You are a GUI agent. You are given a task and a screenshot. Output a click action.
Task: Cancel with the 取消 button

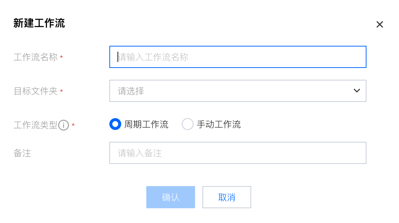(x=226, y=197)
